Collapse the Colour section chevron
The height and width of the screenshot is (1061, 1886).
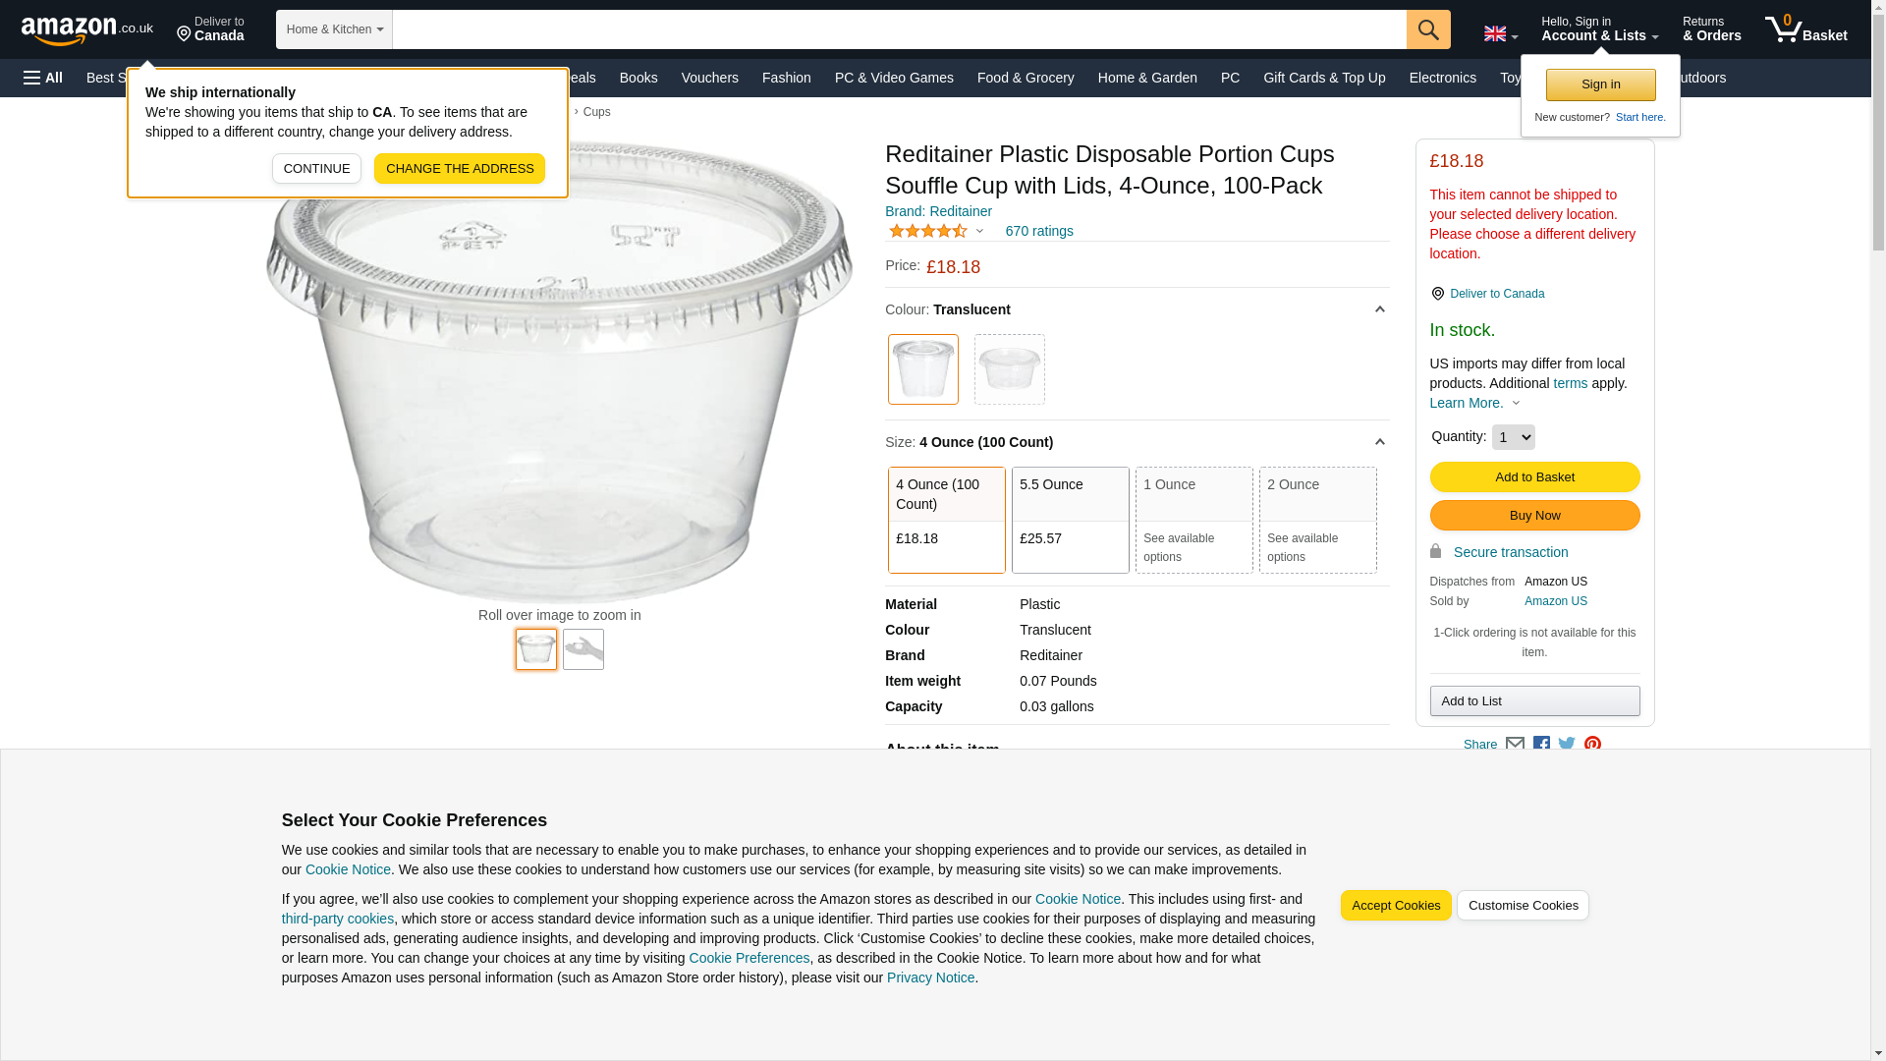tap(1379, 309)
